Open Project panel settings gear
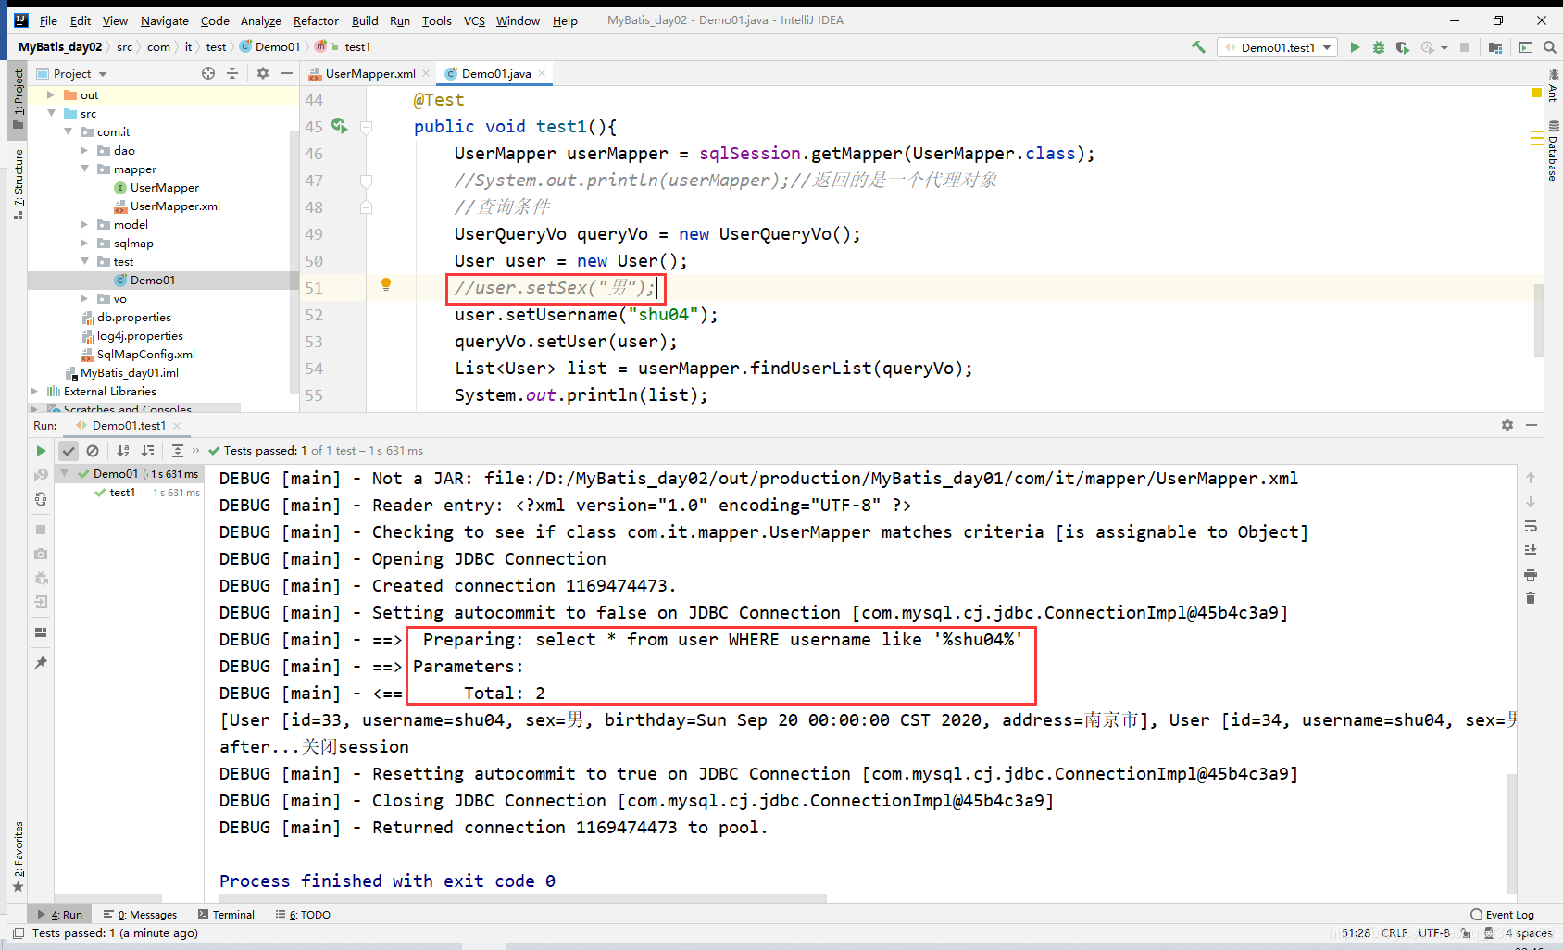Viewport: 1563px width, 950px height. 263,73
